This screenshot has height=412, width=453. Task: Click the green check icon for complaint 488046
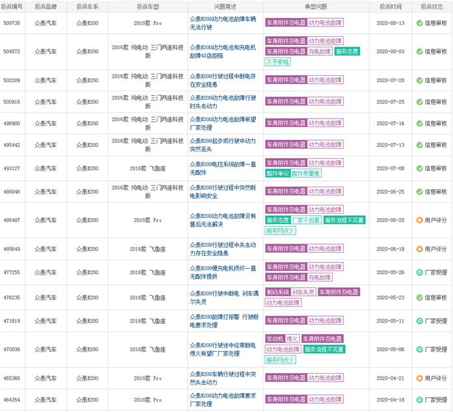point(419,192)
